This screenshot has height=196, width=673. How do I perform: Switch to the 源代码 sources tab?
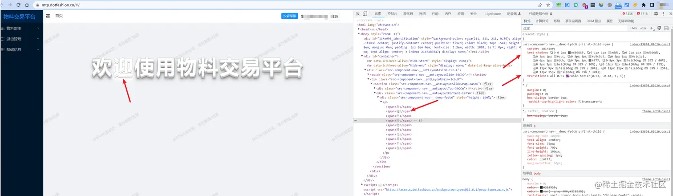tap(408, 14)
